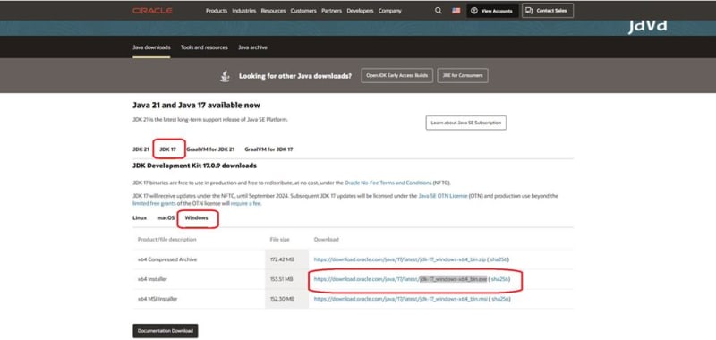Switch to Tools and resources tab
The image size is (716, 340).
[204, 47]
